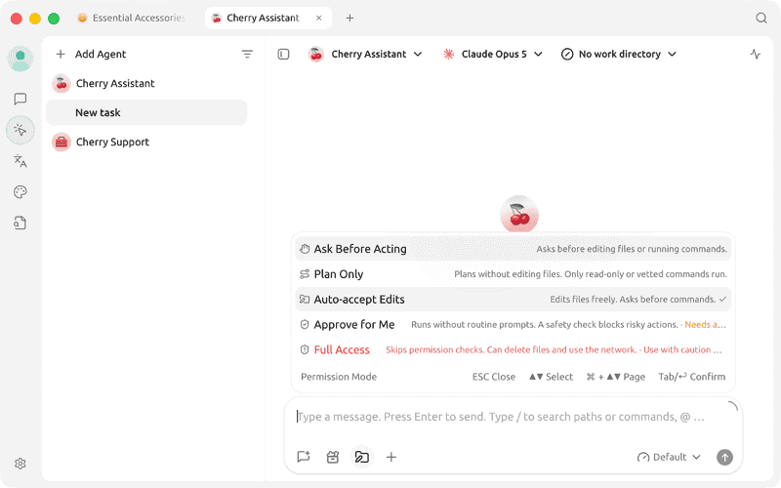Close the Cherry Assistant tab
Screen dimensions: 781x488
tap(319, 18)
